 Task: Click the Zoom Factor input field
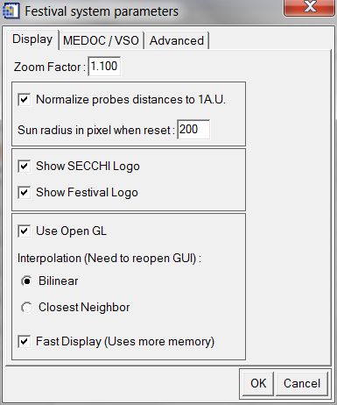104,67
